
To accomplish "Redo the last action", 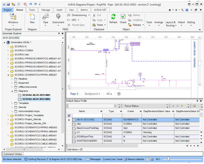I will click(x=36, y=4).
